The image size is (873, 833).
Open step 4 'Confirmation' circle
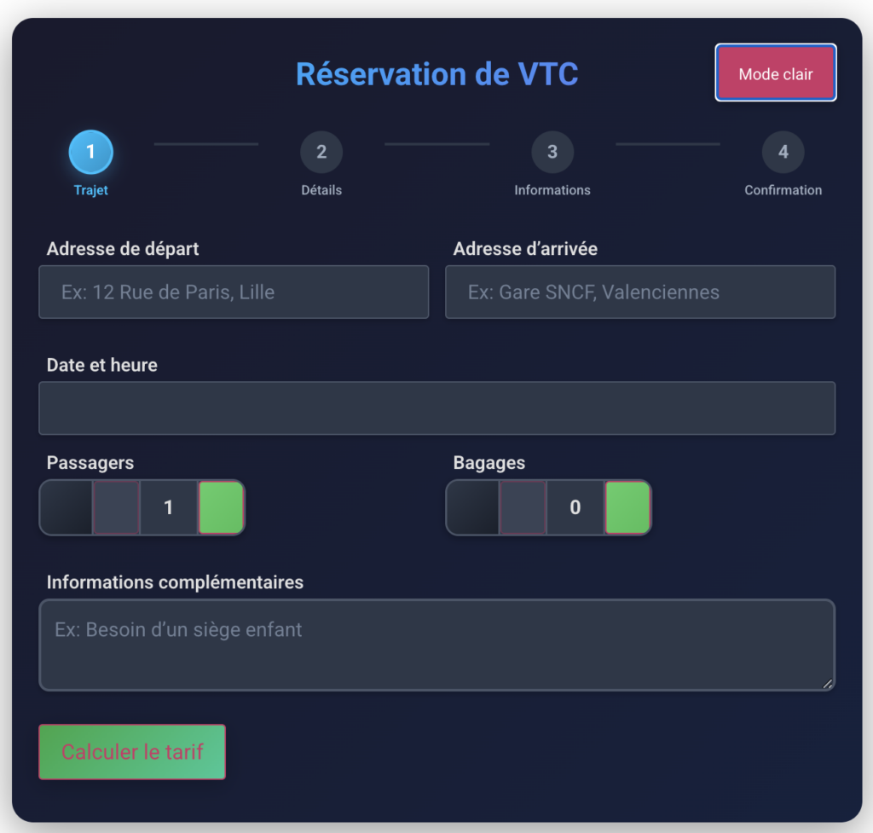[783, 152]
